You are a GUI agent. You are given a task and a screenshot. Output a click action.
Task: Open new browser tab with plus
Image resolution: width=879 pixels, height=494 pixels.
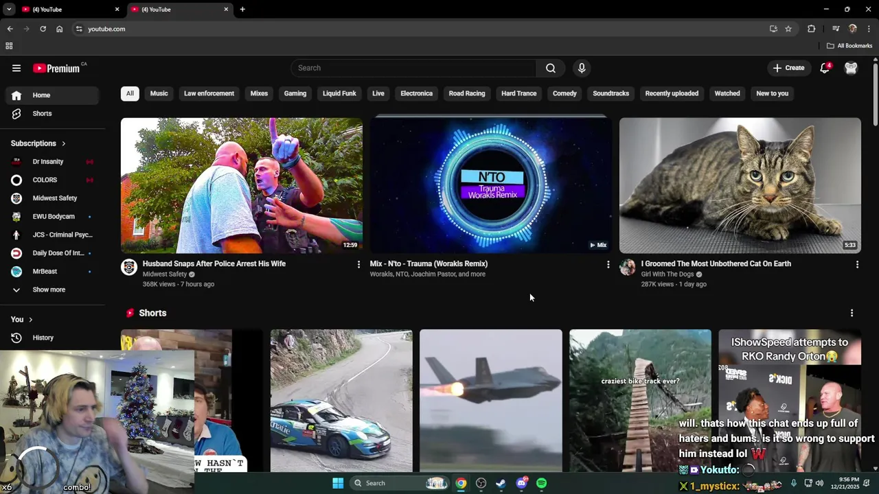[242, 10]
